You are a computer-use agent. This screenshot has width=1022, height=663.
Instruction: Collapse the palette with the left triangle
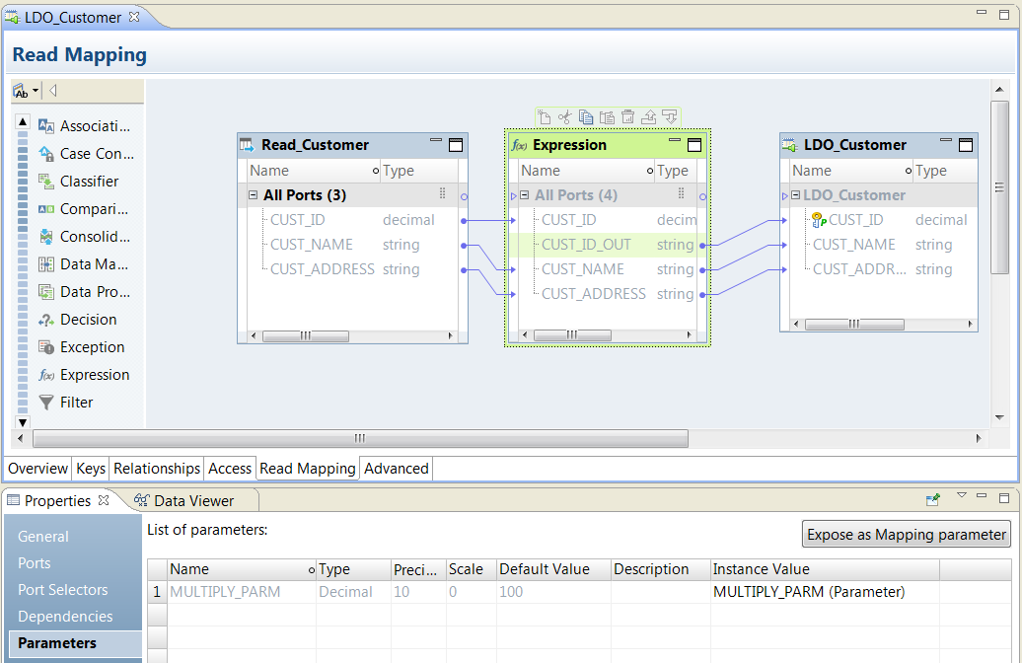(x=53, y=91)
